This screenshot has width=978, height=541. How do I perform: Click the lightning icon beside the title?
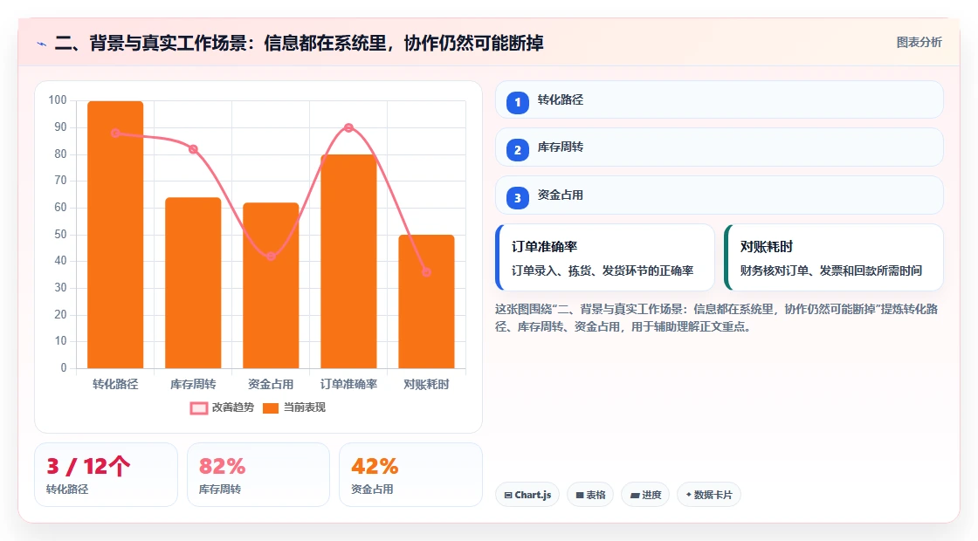pos(42,44)
